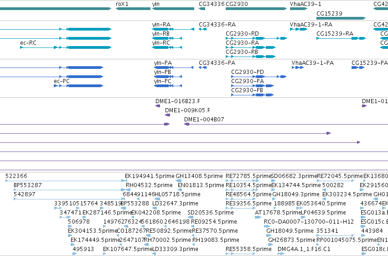The height and width of the screenshot is (256, 388).
Task: Click the yin-RC transcript label
Action: coord(161,43)
